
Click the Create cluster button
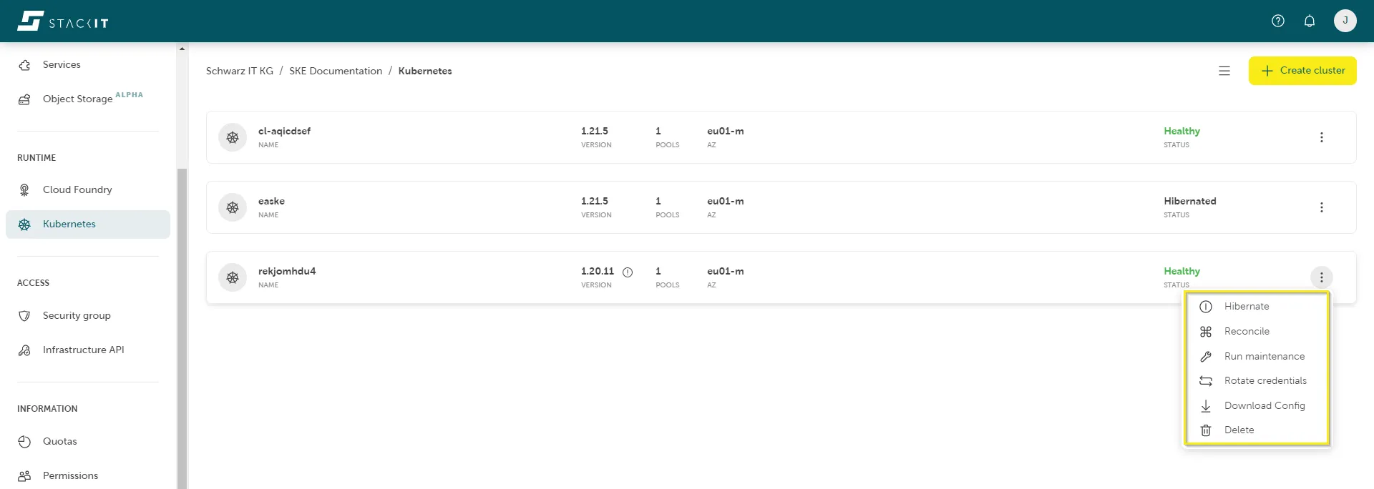(x=1302, y=71)
